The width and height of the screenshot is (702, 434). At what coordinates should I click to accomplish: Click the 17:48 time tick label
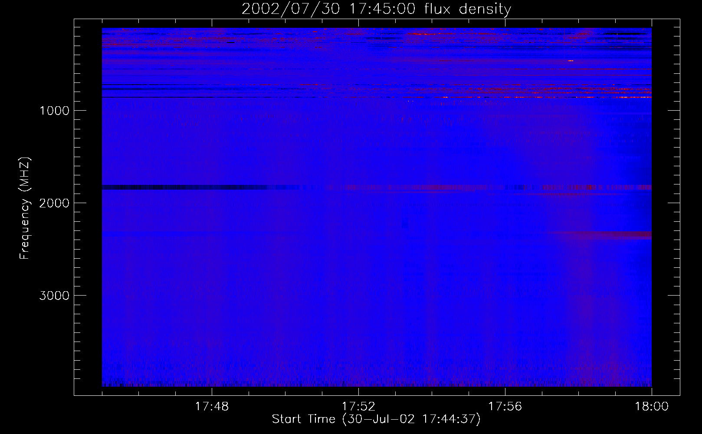[212, 407]
